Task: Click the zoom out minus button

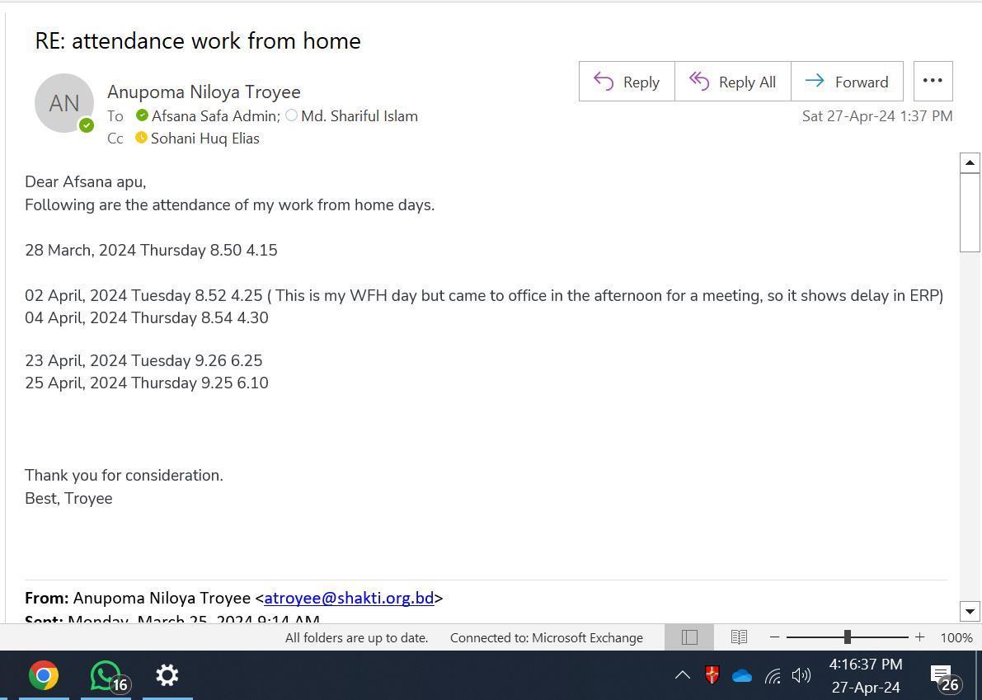Action: 775,637
